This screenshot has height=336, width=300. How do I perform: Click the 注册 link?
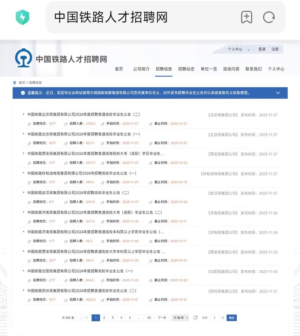(x=275, y=49)
